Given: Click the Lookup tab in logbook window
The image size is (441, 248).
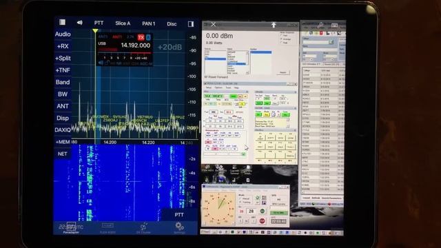Looking at the screenshot, I should pos(306,198).
